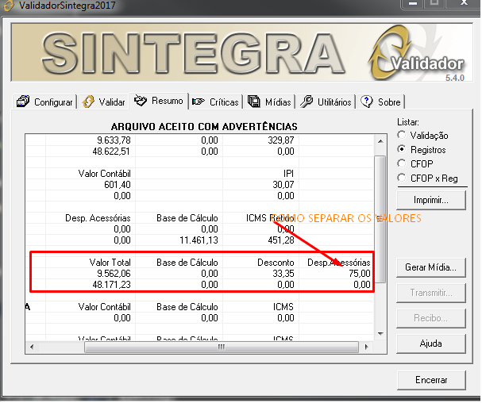
Task: Close the ValidadorSintegra2017 window
Action: tap(464, 4)
